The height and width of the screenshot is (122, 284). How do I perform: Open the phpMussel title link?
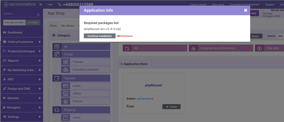(x=153, y=85)
